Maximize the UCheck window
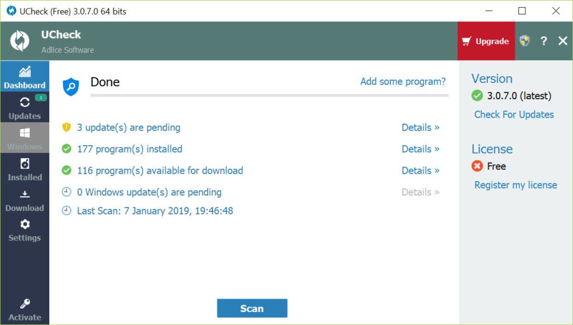 [522, 11]
